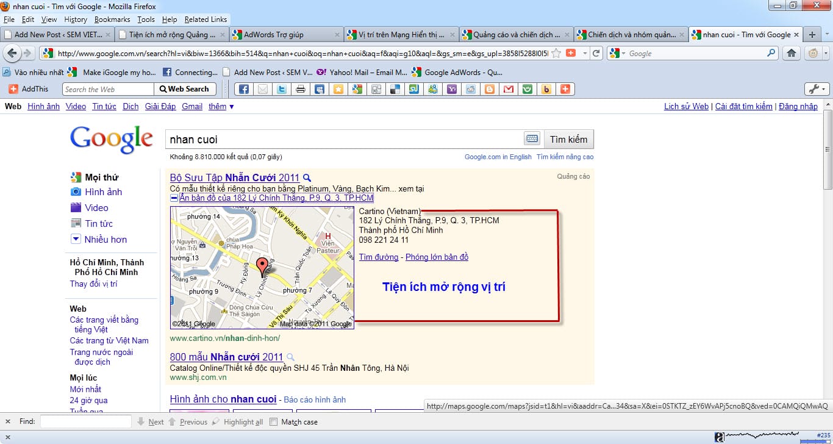Click the vertical page scrollbar thumb
The image size is (833, 444).
[x=828, y=149]
